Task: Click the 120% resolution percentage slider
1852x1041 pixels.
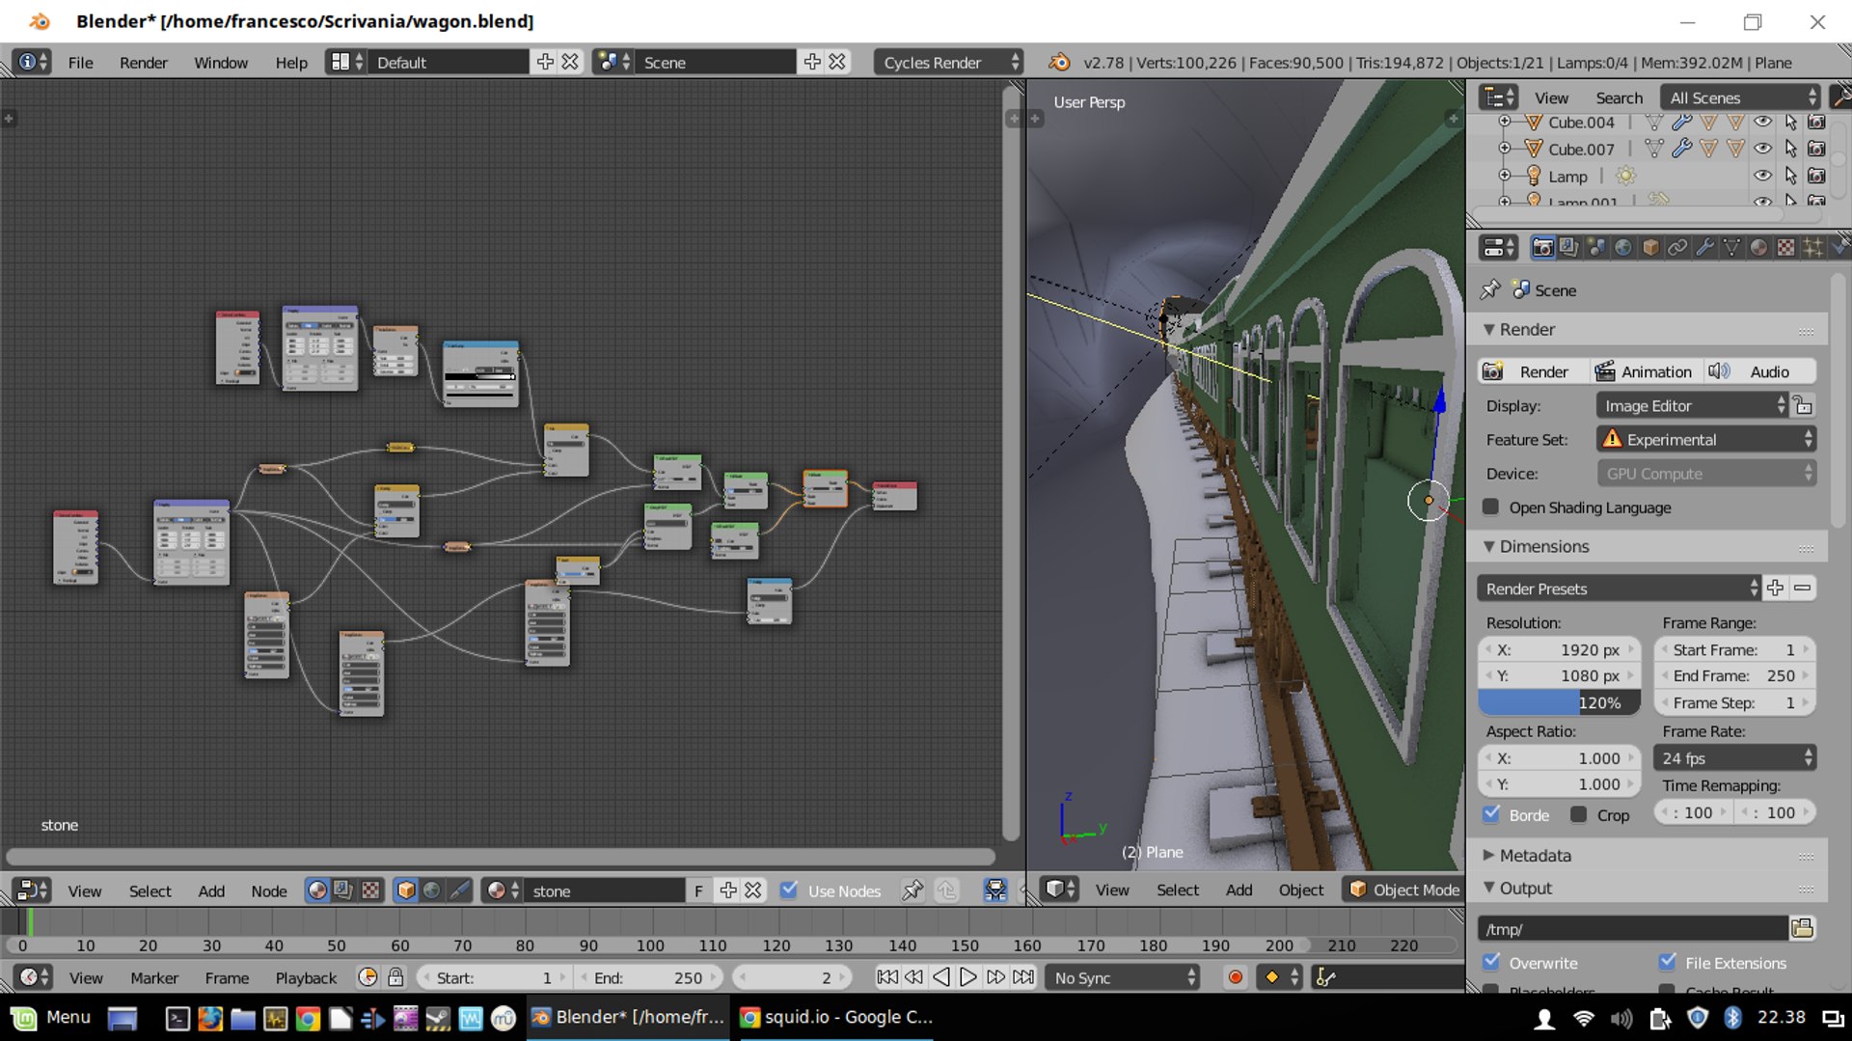Action: (x=1559, y=702)
